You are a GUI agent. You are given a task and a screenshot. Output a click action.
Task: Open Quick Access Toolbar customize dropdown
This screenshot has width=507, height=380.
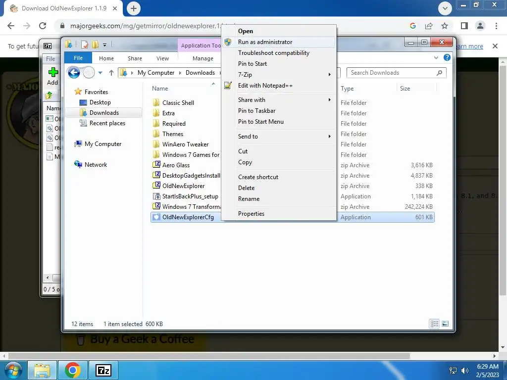click(x=105, y=45)
